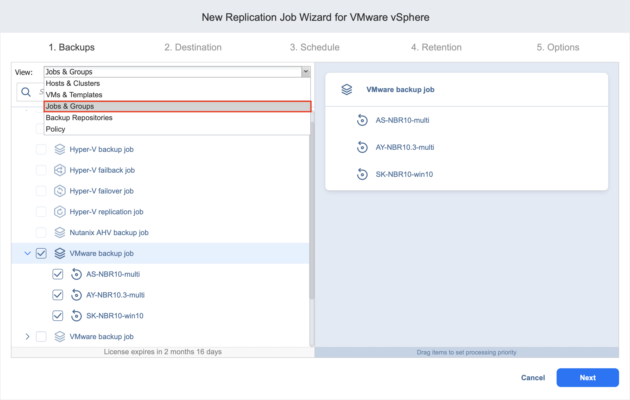Click VMware backup job title in right panel
This screenshot has height=400, width=630.
[x=400, y=89]
